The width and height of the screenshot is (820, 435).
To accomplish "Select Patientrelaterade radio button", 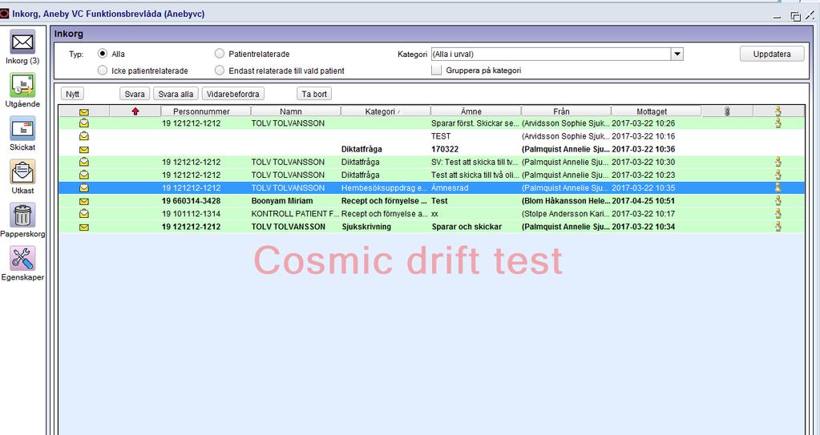I will (220, 54).
